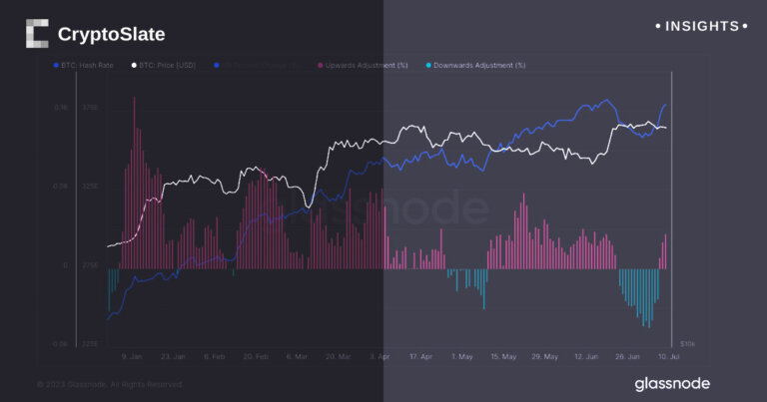767x402 pixels.
Task: Select the 17. Apr date on axis
Action: point(421,356)
